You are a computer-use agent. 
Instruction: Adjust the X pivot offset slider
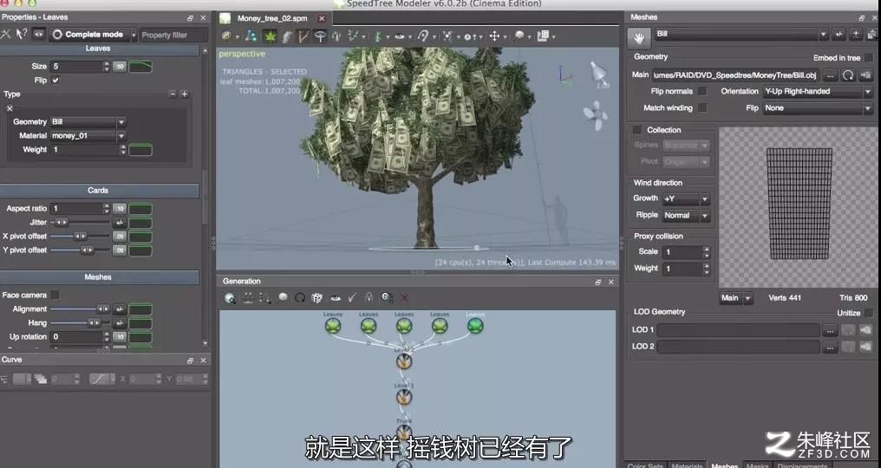coord(80,237)
